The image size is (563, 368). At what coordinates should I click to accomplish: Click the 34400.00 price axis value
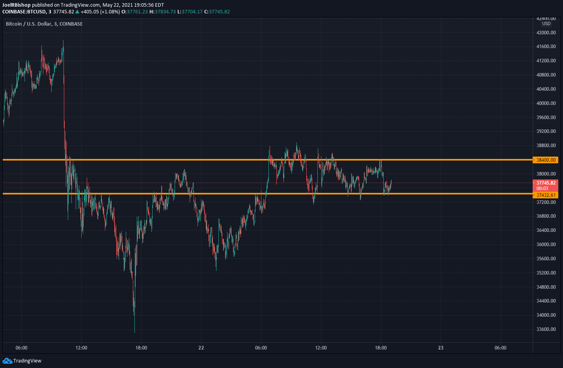pos(546,301)
